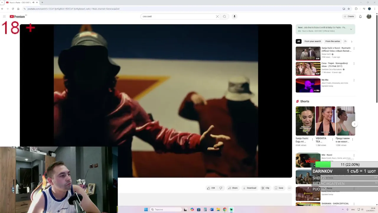The width and height of the screenshot is (378, 213).
Task: Expand the Next playlist panel chevron
Action: click(351, 29)
